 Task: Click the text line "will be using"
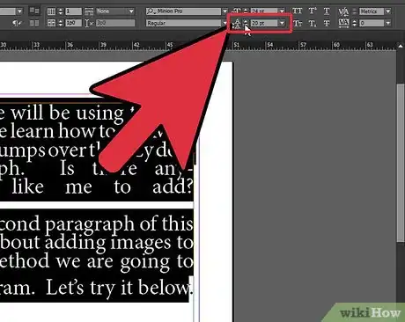point(68,113)
